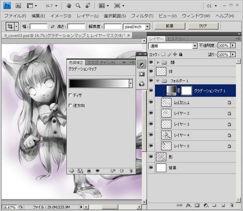This screenshot has height=211, width=243.
Task: Select the Hand tool in top bar
Action: coord(69,6)
